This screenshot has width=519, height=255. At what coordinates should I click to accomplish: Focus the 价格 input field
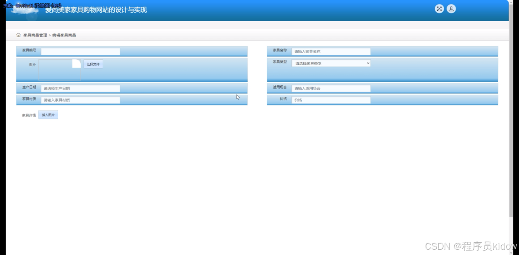(x=331, y=100)
